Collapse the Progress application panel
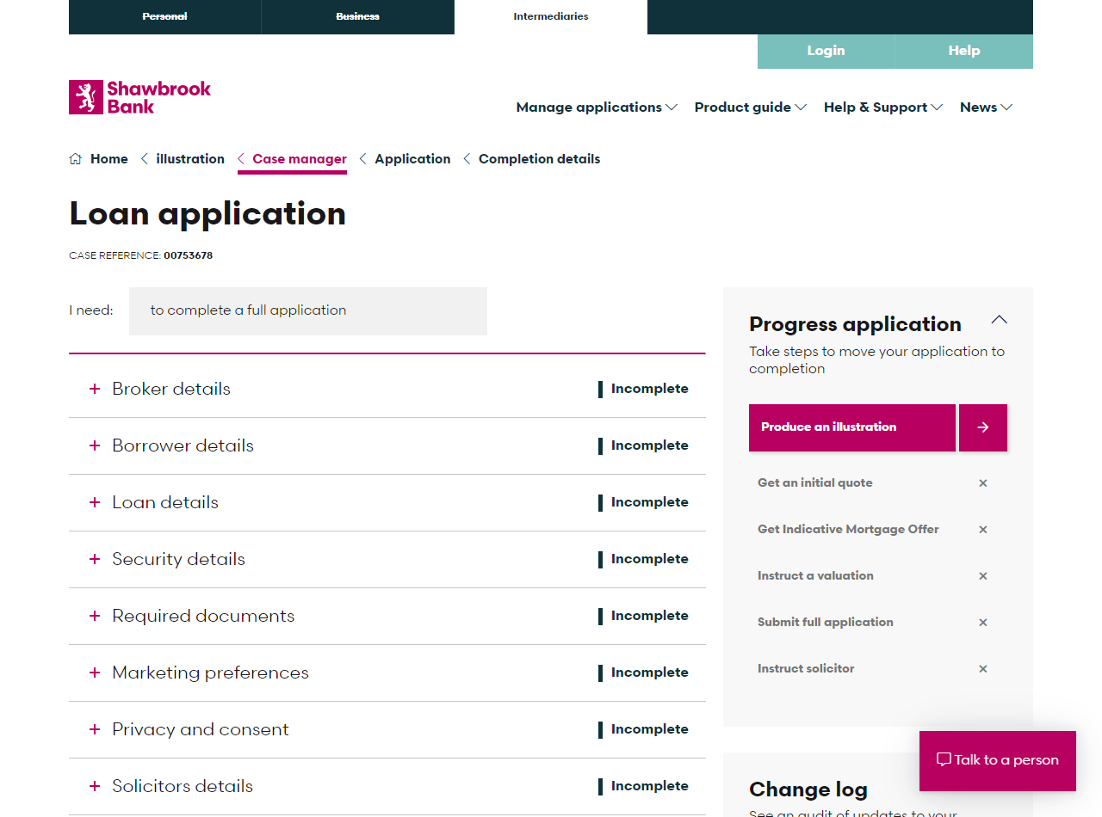 coord(999,320)
